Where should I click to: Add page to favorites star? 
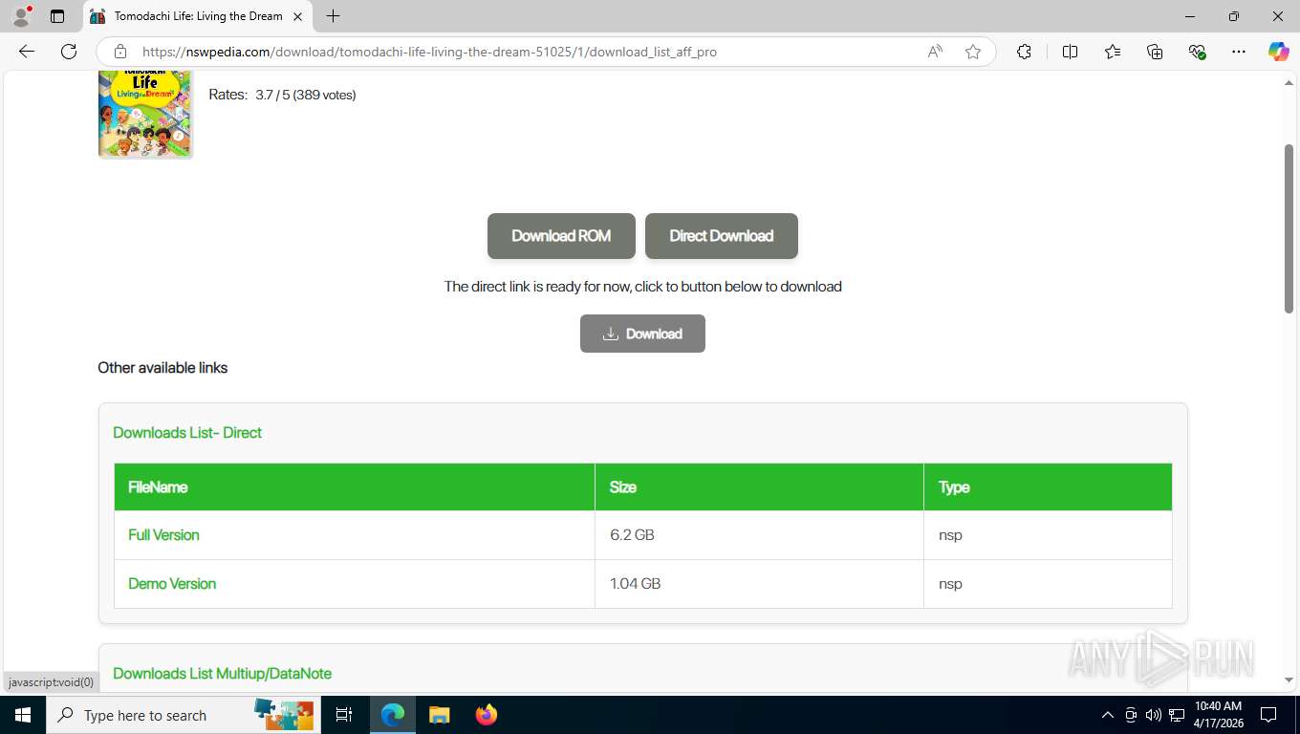tap(973, 52)
